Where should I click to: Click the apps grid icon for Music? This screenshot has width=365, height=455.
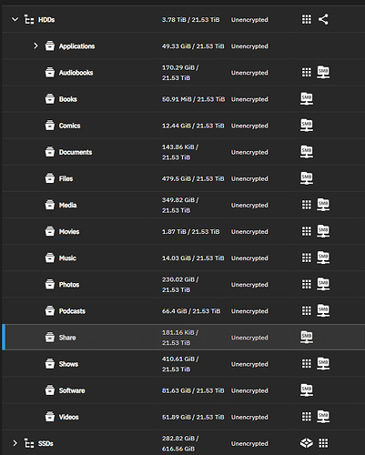point(307,258)
